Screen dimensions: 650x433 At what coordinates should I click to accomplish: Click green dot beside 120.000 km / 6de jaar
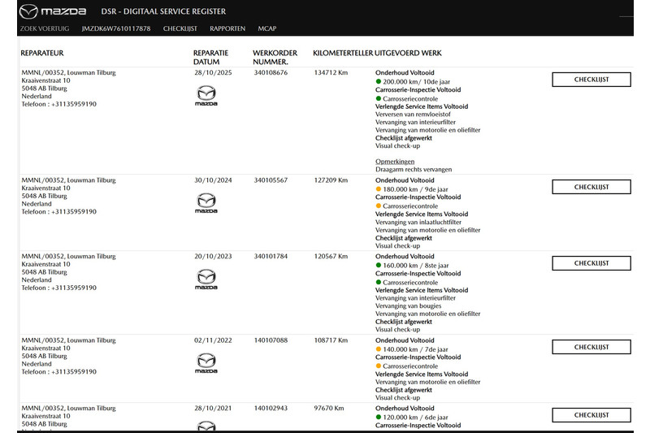[378, 418]
